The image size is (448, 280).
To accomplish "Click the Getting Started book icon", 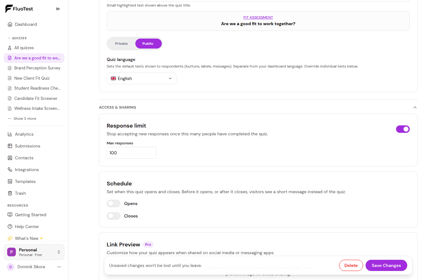I will click(x=10, y=215).
